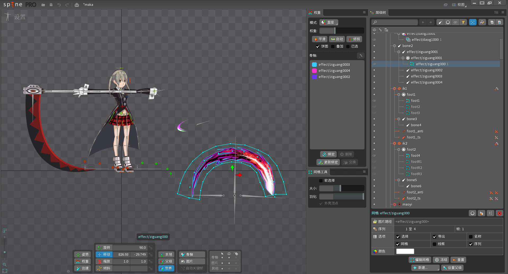Screen dimensions: 508x274
Task: Click the duplicate mesh icon in properties
Action: [482, 213]
